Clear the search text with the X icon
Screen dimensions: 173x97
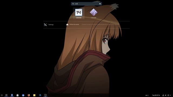pos(100,4)
